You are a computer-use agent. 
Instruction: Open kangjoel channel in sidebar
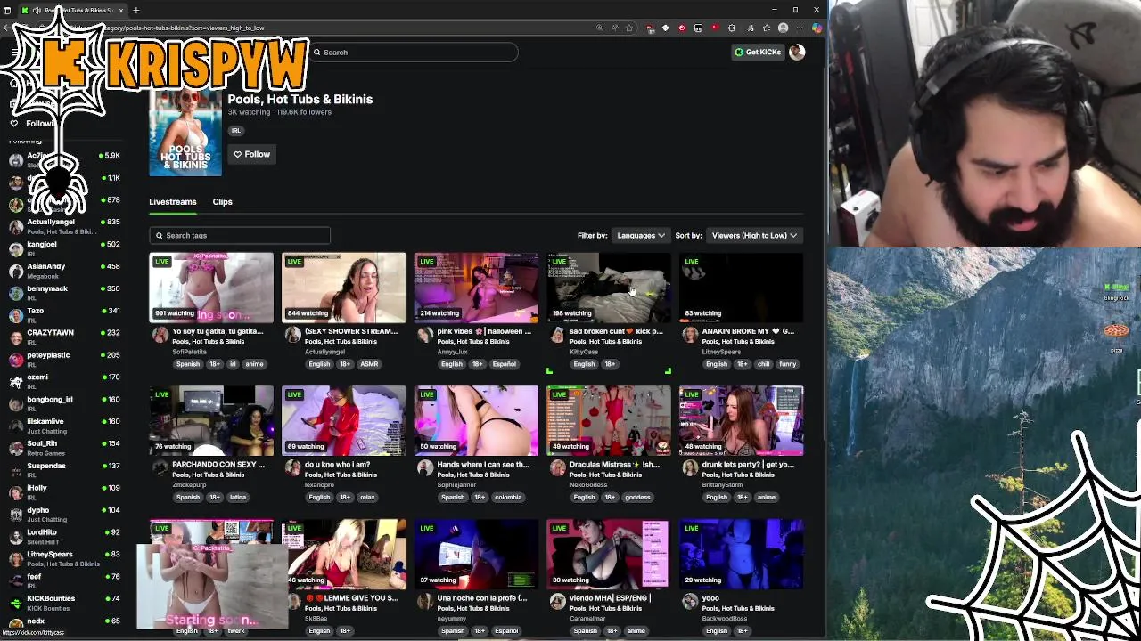pos(64,248)
